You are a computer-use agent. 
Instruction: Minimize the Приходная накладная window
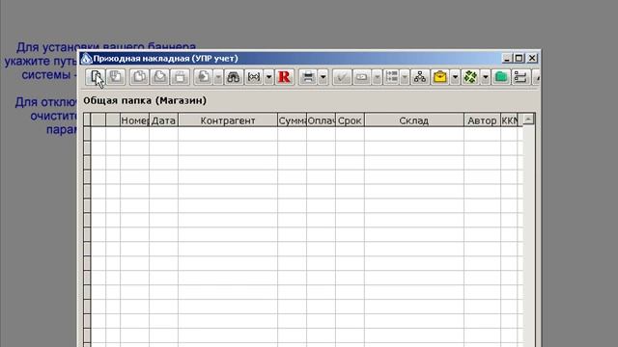(507, 58)
